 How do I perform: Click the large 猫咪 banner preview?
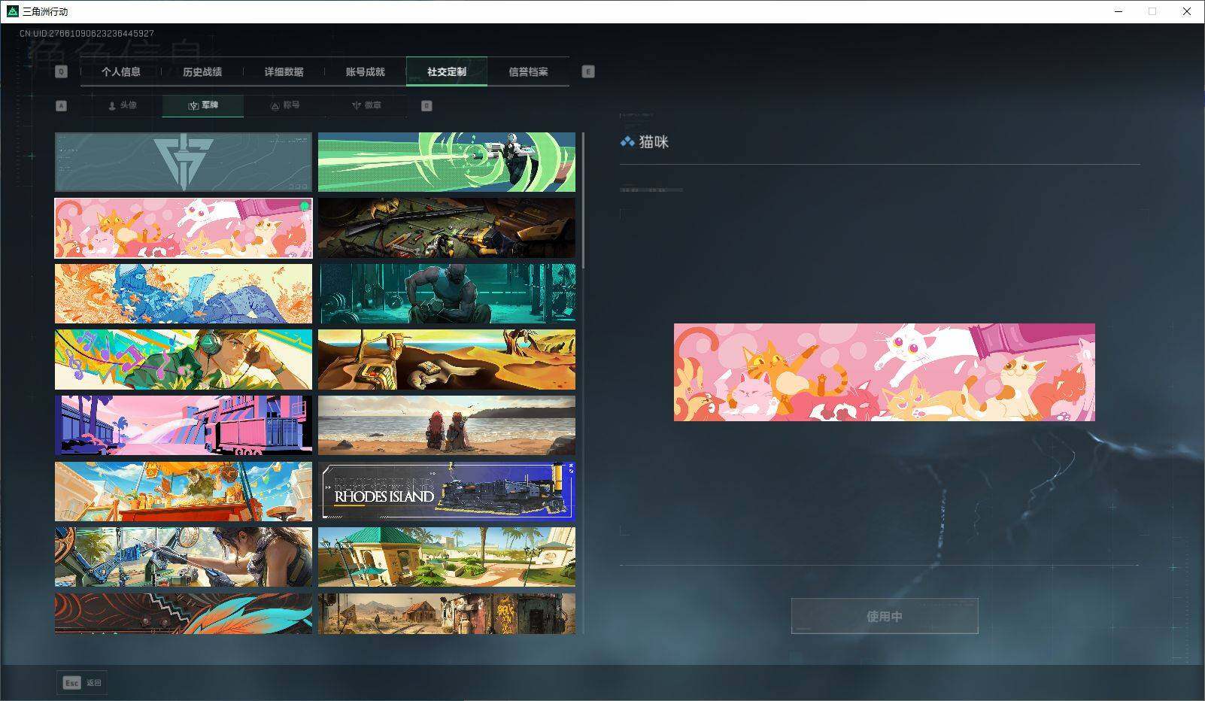point(885,372)
